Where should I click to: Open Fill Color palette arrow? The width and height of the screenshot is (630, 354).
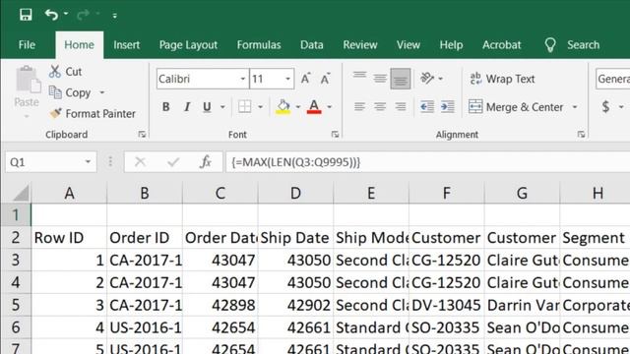[x=298, y=107]
